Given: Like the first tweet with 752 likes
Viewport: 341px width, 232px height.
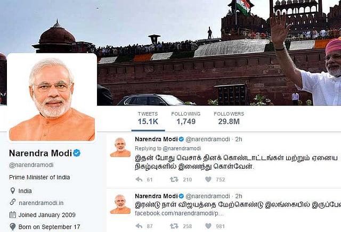Looking at the screenshot, I should point(208,179).
